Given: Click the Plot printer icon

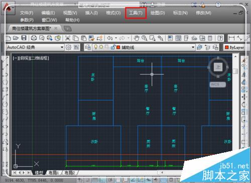Looking at the screenshot, I should [x=34, y=38].
